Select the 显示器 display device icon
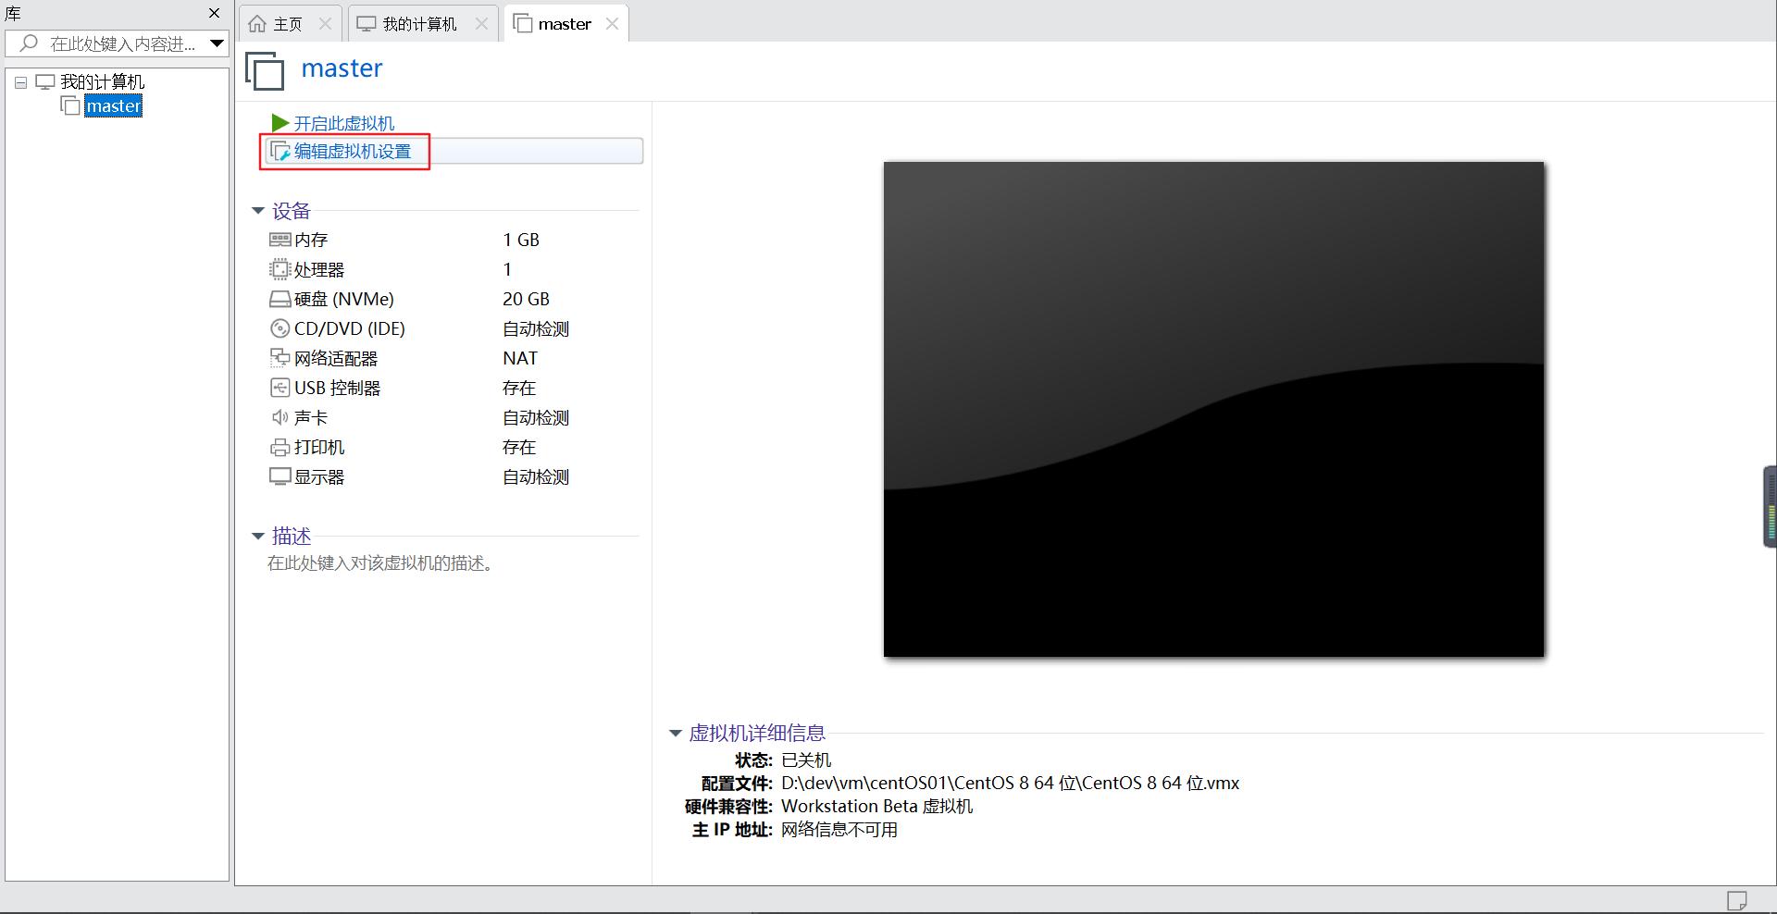 tap(280, 476)
